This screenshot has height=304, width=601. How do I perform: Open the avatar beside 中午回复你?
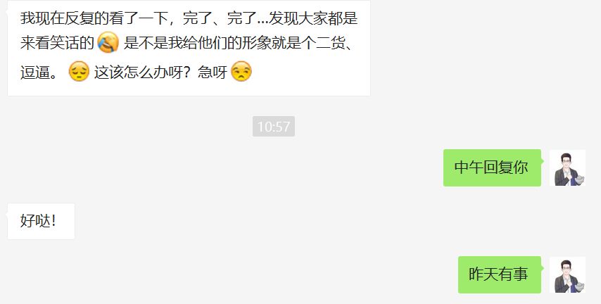(567, 168)
